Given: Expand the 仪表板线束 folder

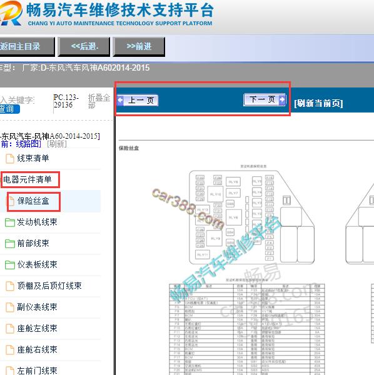Looking at the screenshot, I should pyautogui.click(x=37, y=265).
